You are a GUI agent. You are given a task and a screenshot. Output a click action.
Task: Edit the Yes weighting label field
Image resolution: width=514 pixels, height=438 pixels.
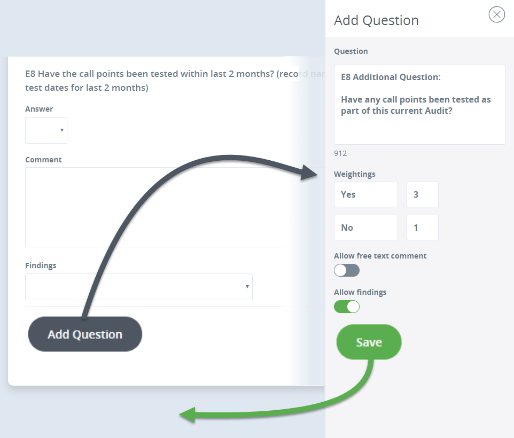[366, 194]
